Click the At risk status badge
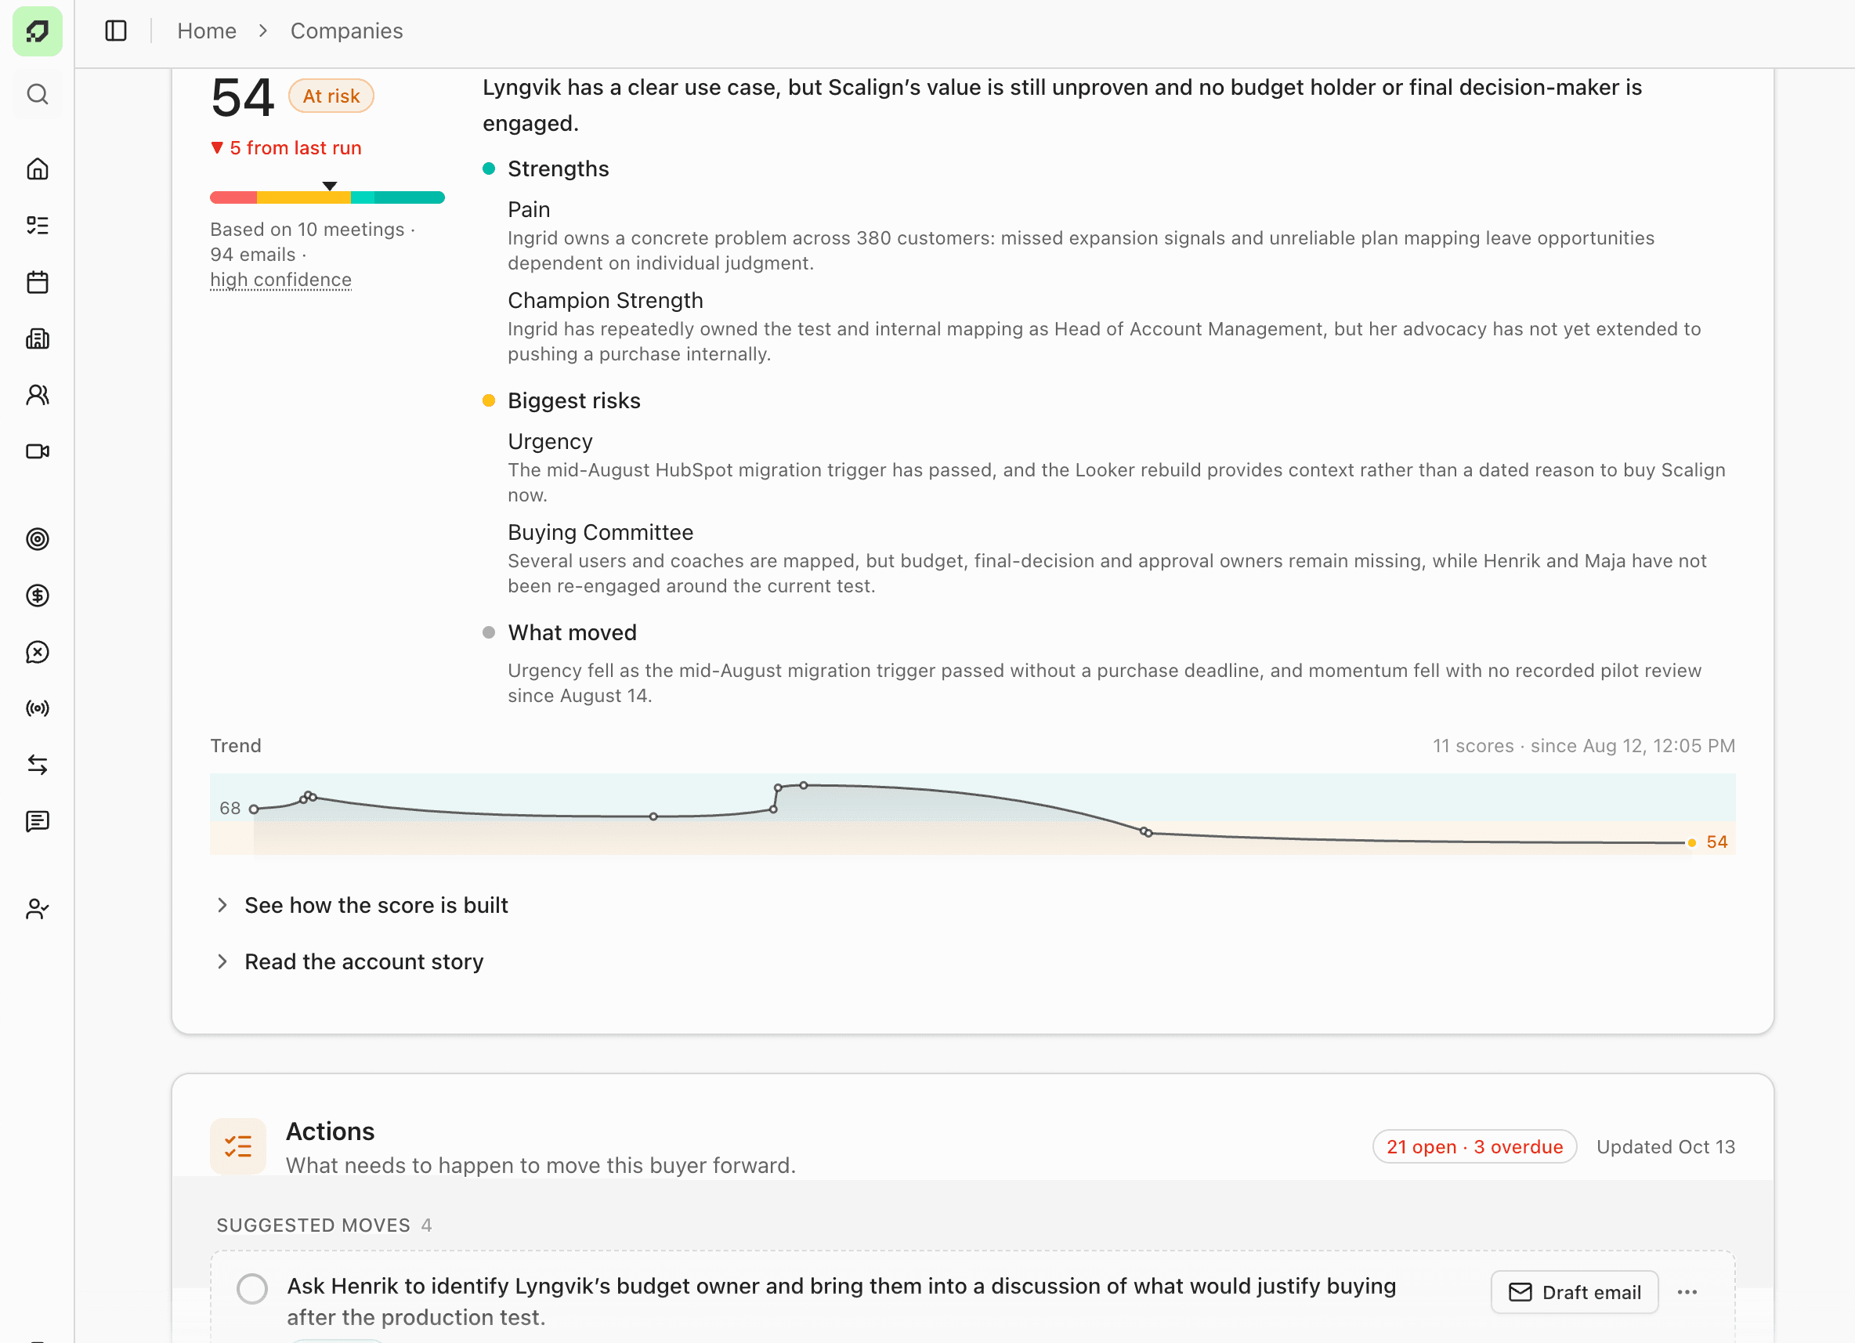 [331, 96]
